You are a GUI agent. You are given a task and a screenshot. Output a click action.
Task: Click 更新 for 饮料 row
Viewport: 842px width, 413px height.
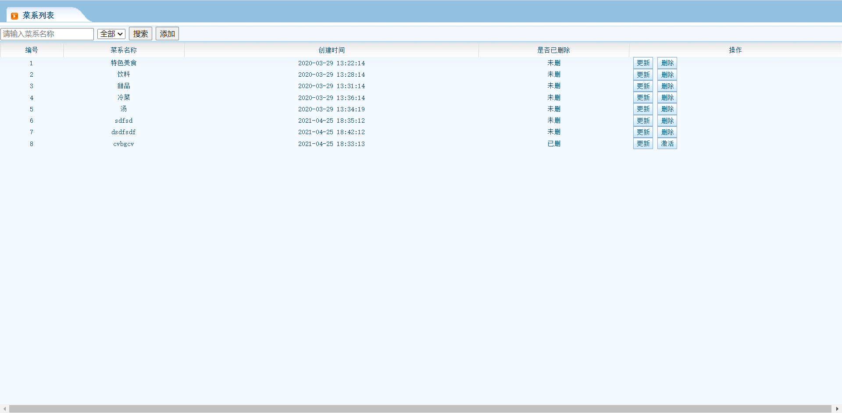tap(643, 75)
